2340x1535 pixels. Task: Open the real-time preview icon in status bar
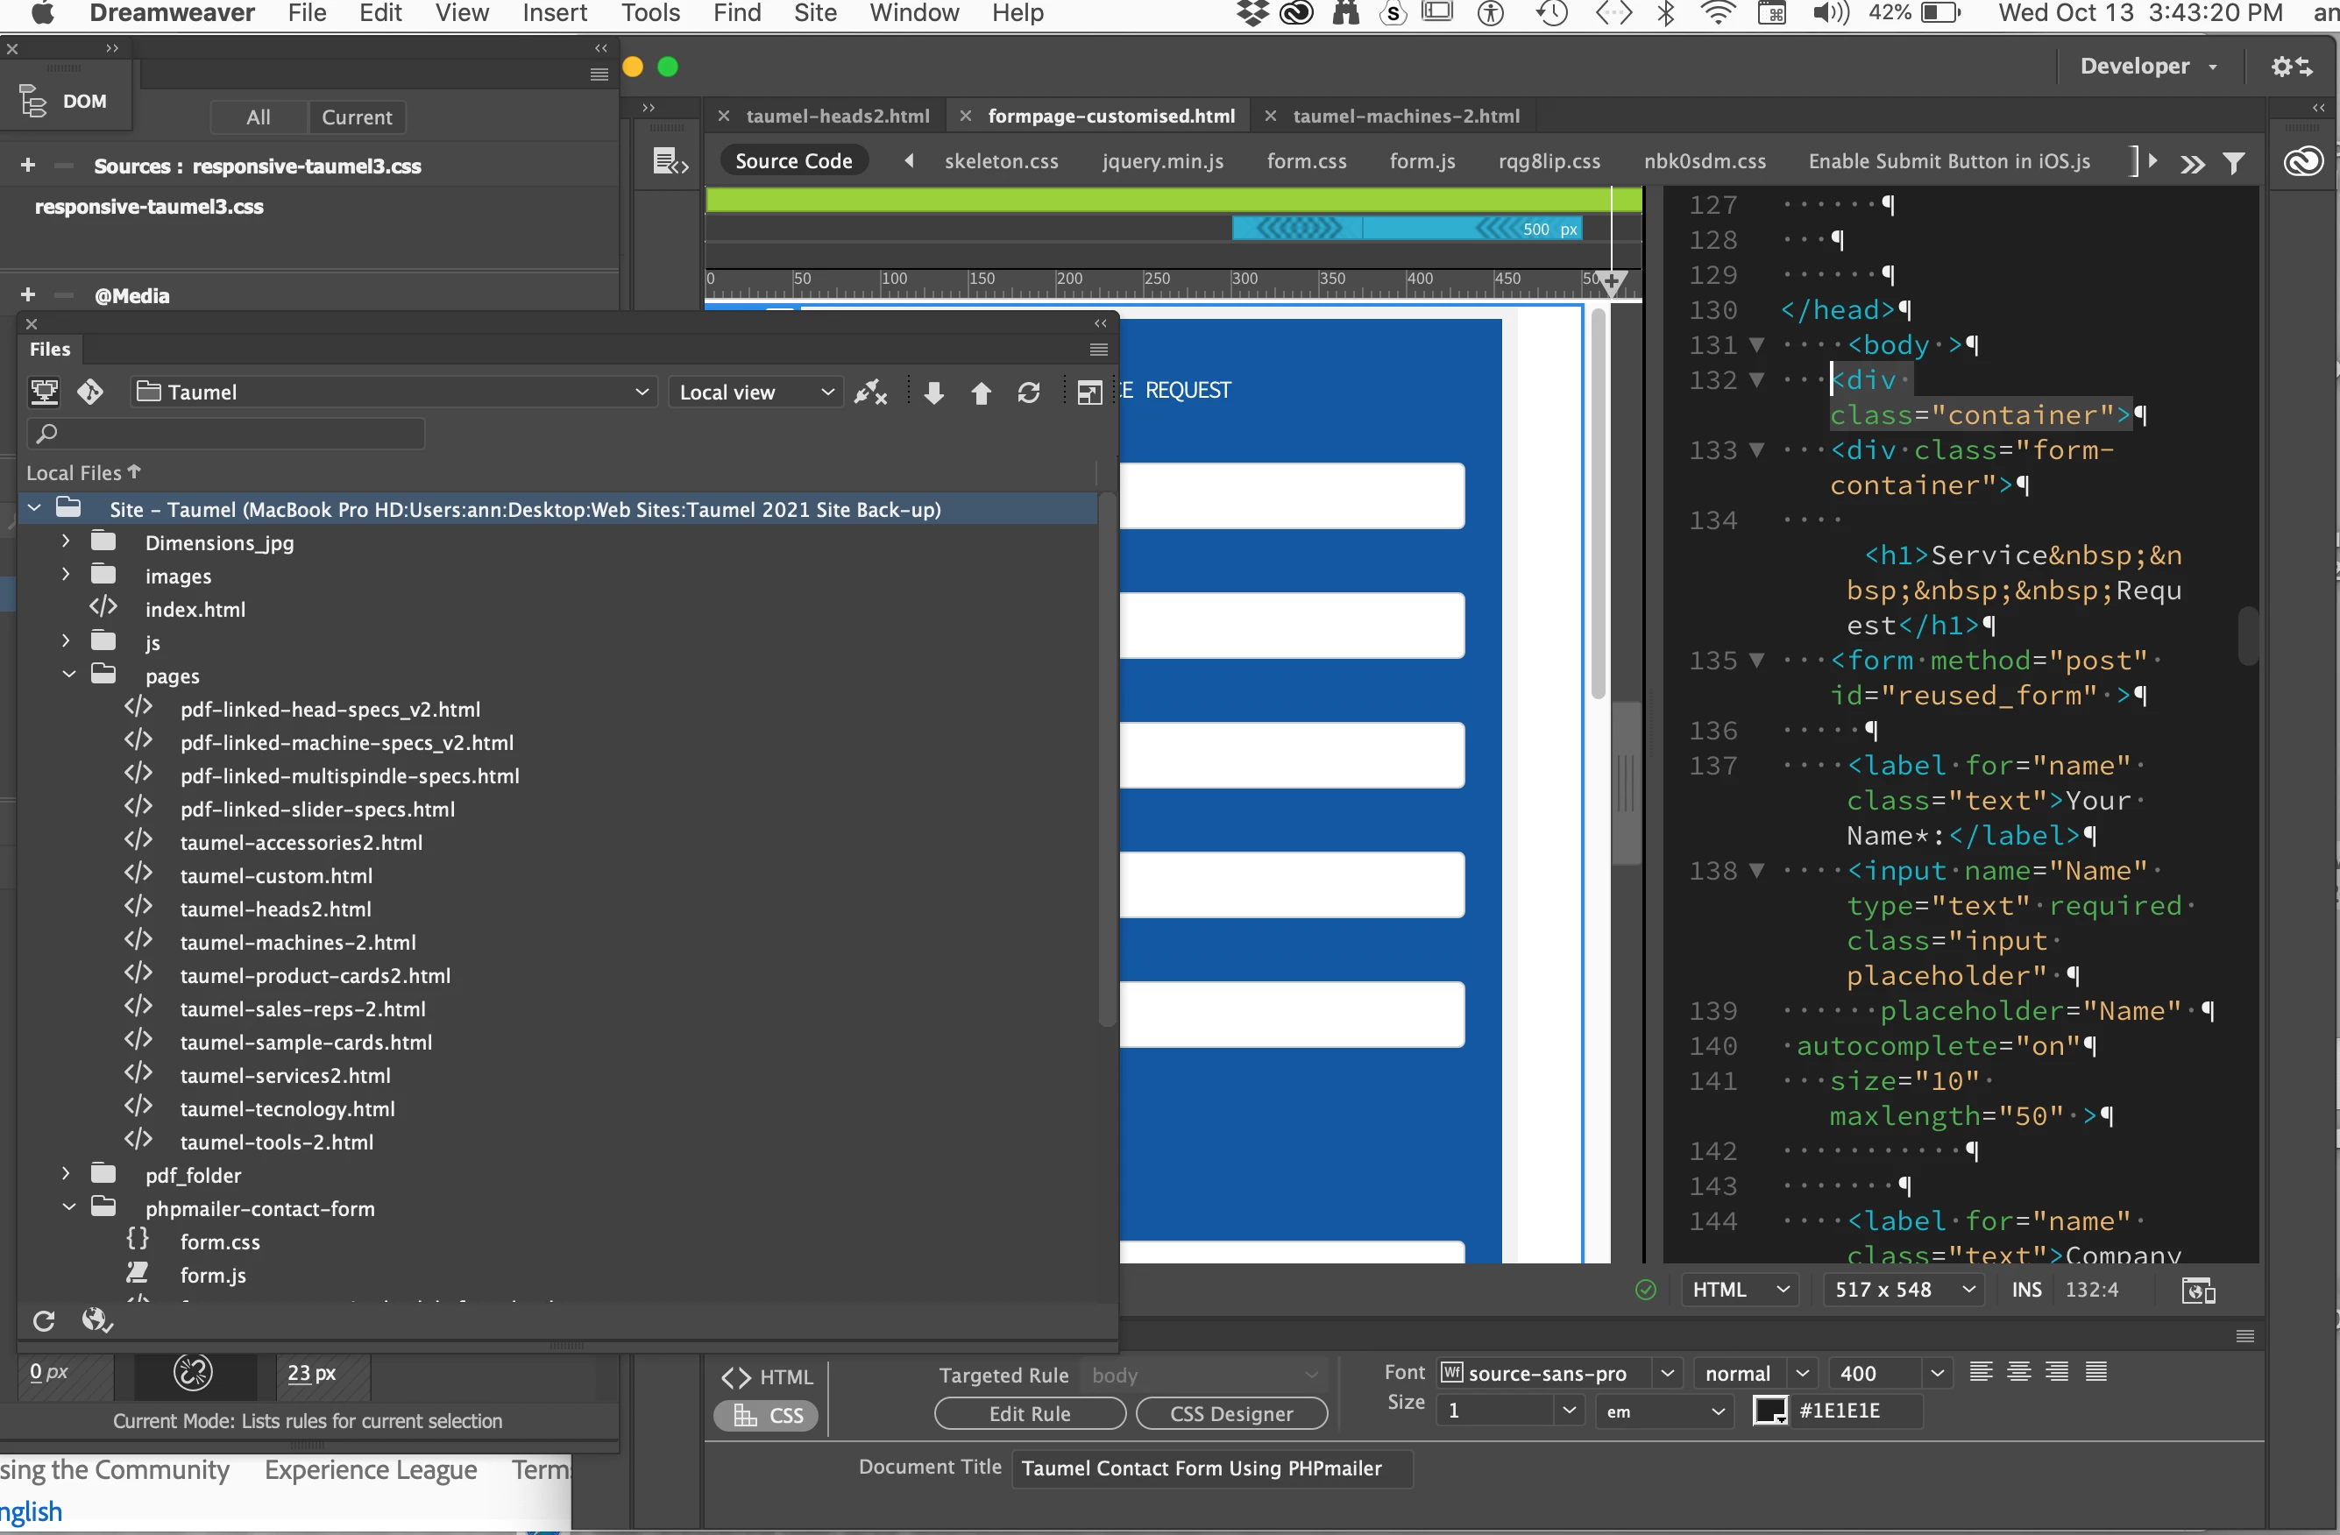(x=2196, y=1291)
